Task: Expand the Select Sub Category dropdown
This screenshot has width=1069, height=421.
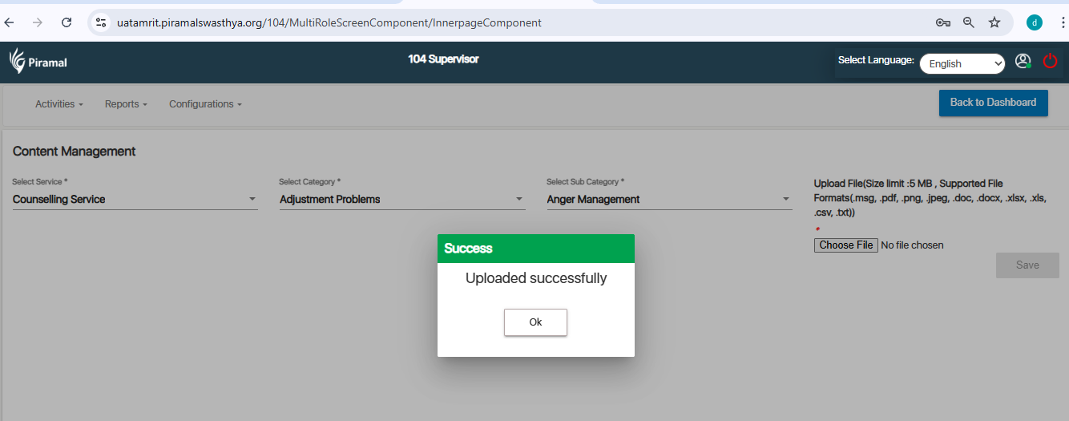Action: tap(668, 199)
